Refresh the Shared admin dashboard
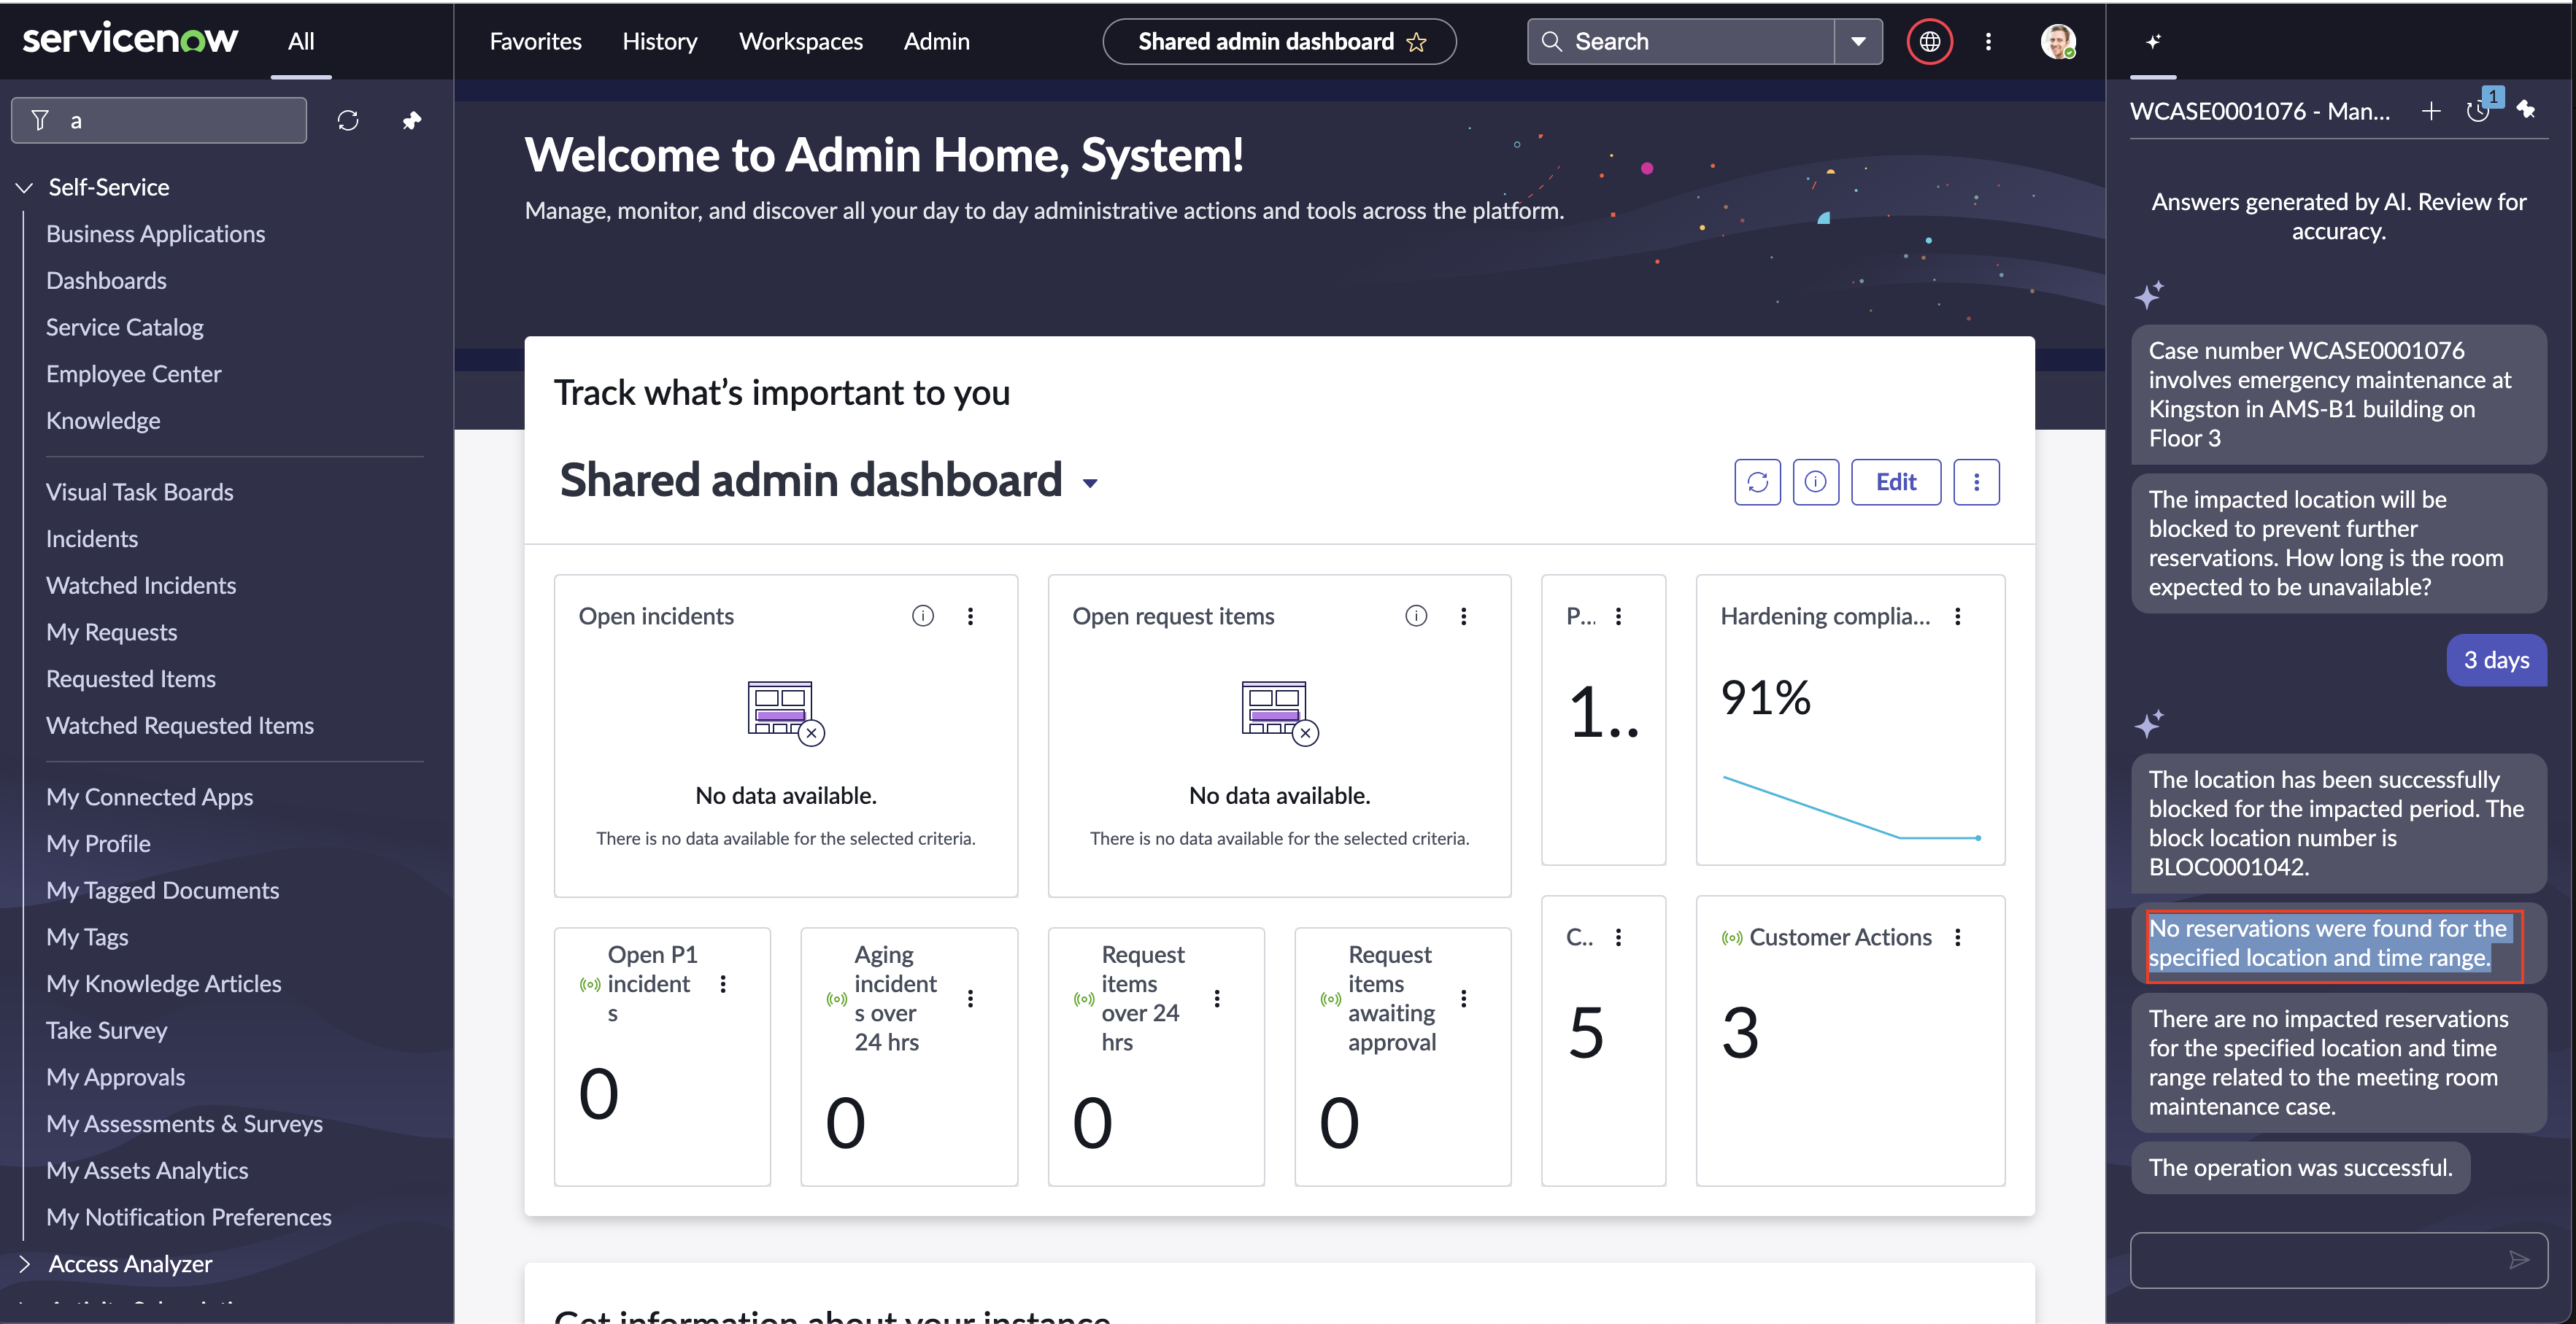 pyautogui.click(x=1757, y=482)
